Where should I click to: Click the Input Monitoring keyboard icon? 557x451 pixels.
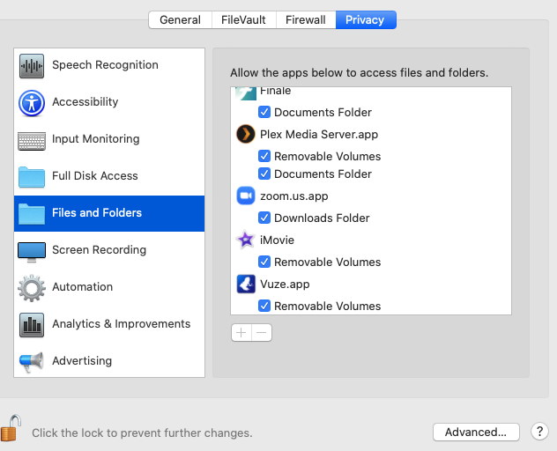32,139
